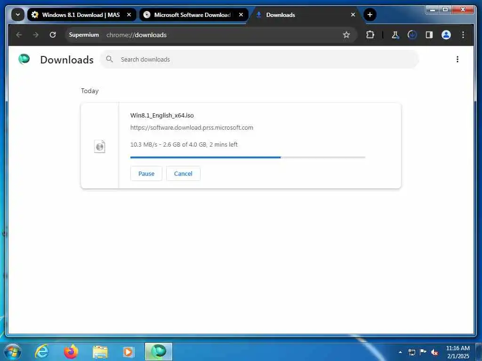482x361 pixels.
Task: Launch Firefox from the taskbar
Action: click(x=71, y=352)
